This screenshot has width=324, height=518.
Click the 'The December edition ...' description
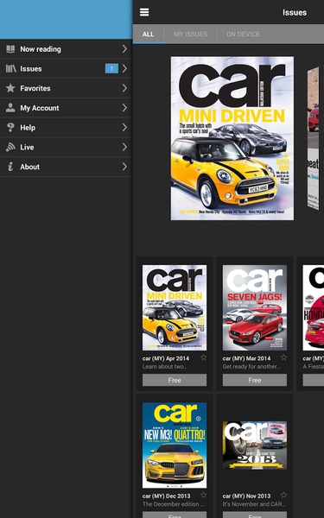[173, 504]
